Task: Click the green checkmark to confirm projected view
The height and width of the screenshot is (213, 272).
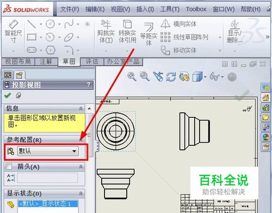Action: (8, 95)
